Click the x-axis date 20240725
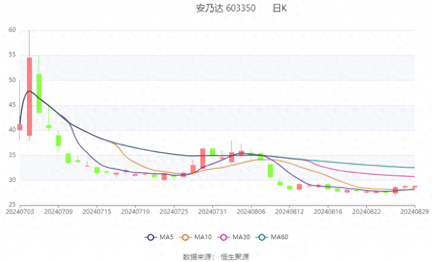This screenshot has height=262, width=432. (x=174, y=212)
